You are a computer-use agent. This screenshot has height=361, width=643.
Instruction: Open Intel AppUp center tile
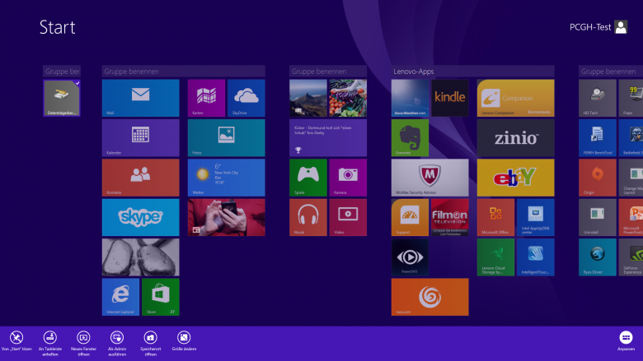pos(536,217)
